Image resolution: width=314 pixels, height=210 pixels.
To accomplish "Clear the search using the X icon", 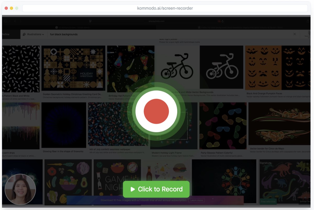I will click(295, 34).
